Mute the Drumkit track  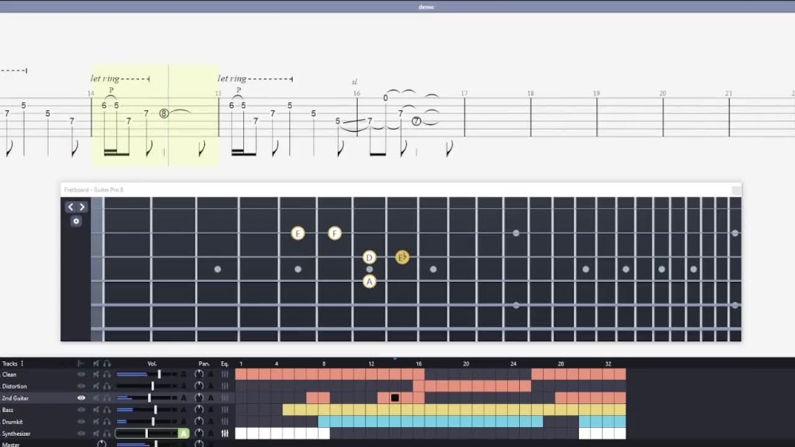tap(96, 422)
